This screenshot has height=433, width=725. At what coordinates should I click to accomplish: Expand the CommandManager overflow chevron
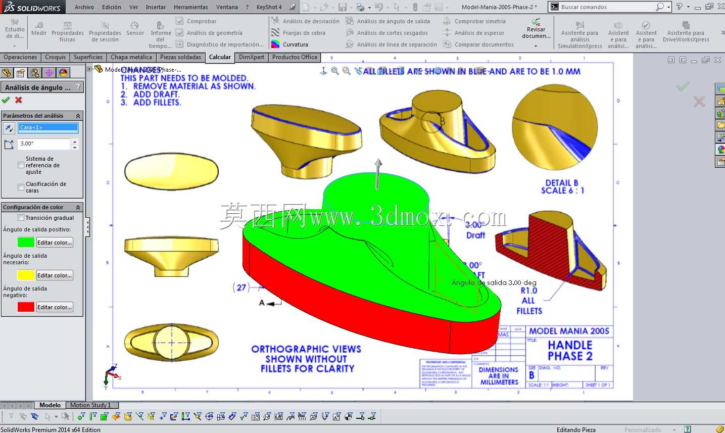pyautogui.click(x=722, y=33)
